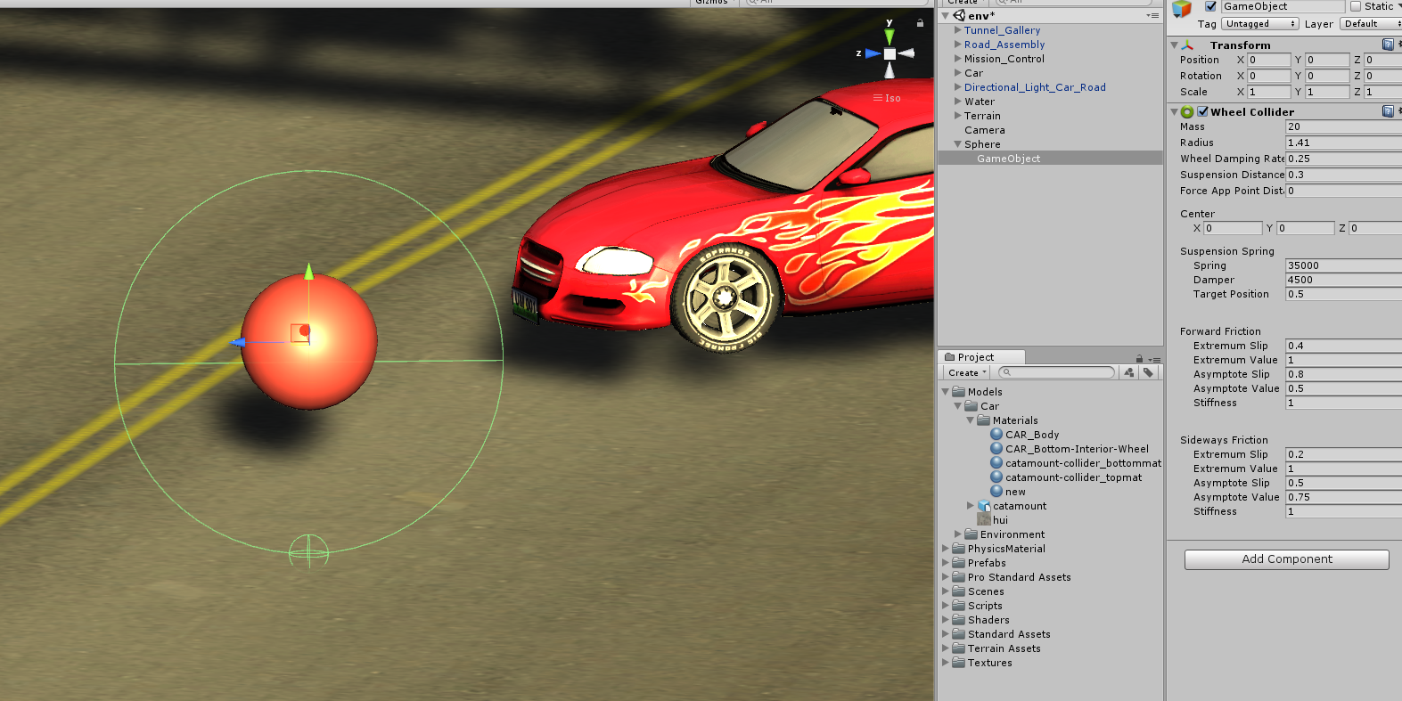The width and height of the screenshot is (1402, 701).
Task: Toggle Iso perspective mode label
Action: click(887, 98)
